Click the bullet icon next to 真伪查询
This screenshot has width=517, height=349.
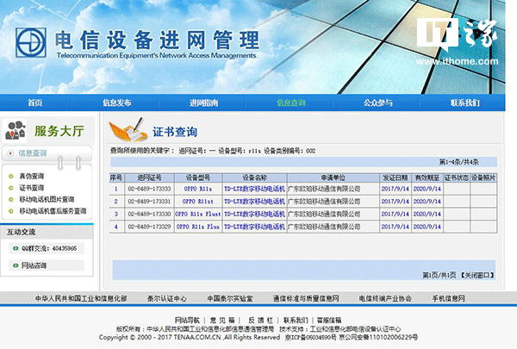tap(11, 176)
